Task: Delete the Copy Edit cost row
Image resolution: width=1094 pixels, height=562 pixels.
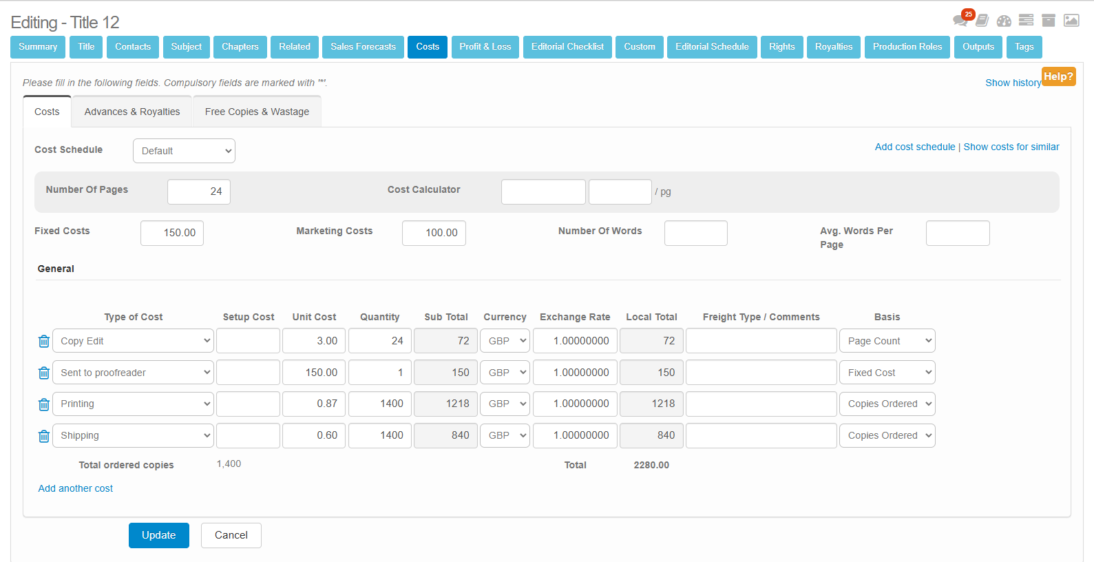Action: [44, 341]
